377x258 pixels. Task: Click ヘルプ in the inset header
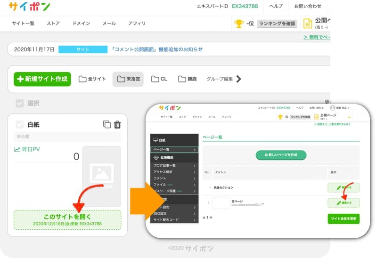coord(300,108)
